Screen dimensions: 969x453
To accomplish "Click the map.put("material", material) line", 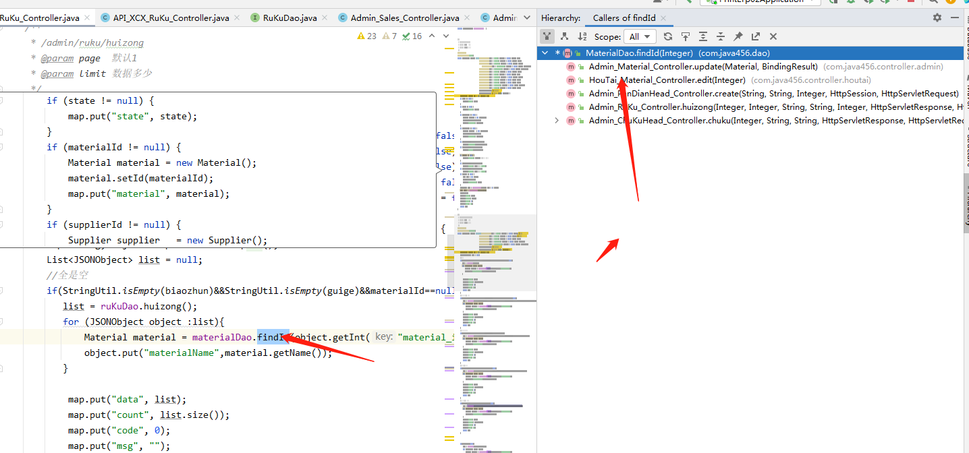I will pos(148,194).
